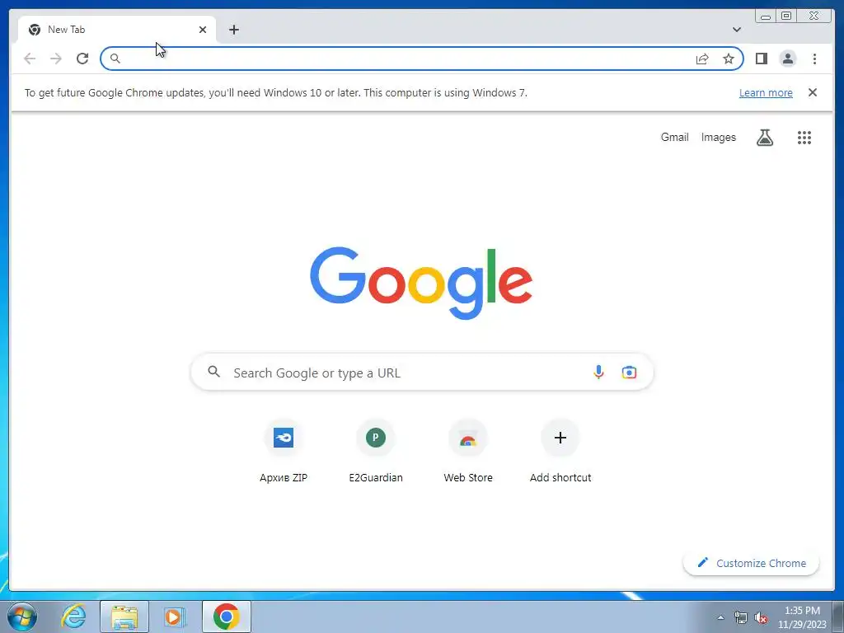The image size is (844, 633).
Task: Click the Google logo
Action: click(x=421, y=283)
